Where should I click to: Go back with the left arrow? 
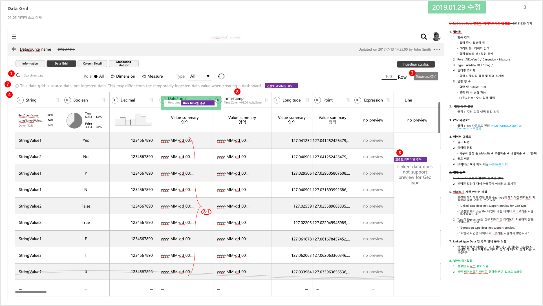[14, 49]
